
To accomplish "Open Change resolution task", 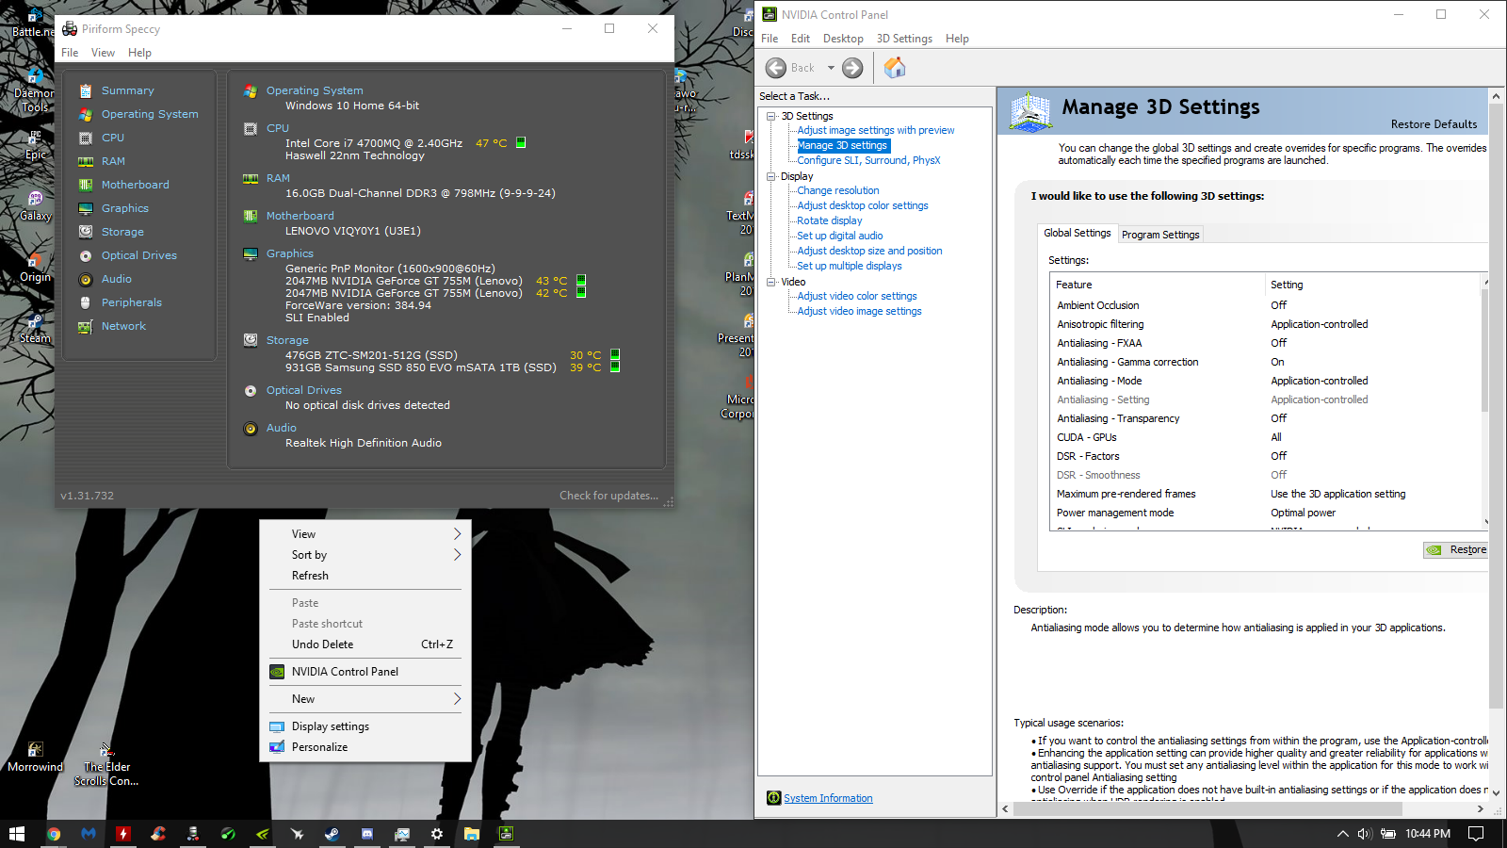I will tap(838, 191).
